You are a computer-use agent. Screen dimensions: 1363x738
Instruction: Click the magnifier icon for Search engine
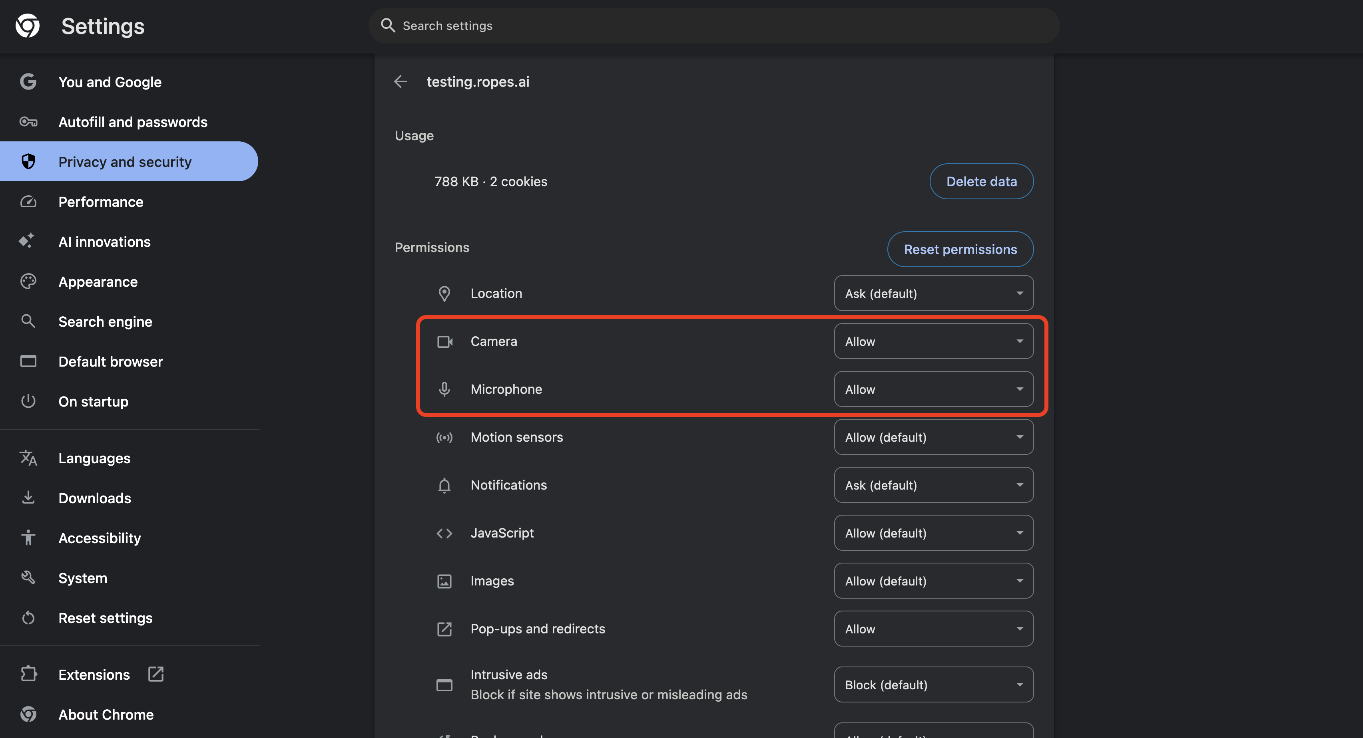28,321
